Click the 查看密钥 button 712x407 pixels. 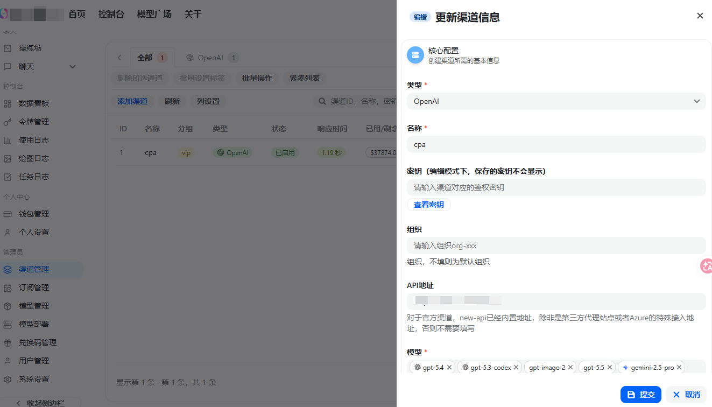click(429, 205)
